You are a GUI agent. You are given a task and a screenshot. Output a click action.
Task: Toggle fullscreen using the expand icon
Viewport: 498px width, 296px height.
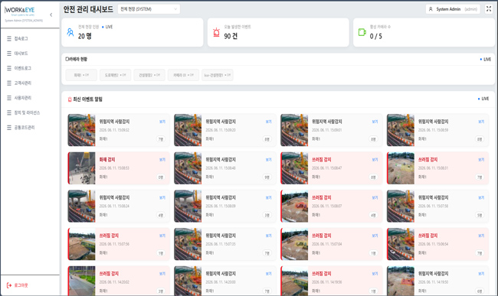pos(489,9)
